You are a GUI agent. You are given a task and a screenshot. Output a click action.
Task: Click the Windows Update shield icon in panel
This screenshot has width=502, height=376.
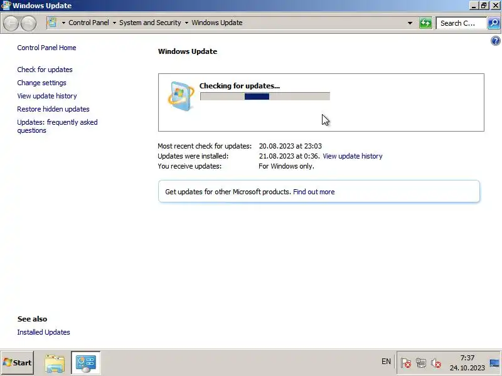tap(181, 97)
